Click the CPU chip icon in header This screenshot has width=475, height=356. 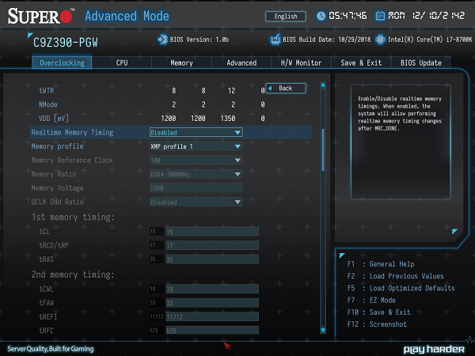(x=381, y=38)
